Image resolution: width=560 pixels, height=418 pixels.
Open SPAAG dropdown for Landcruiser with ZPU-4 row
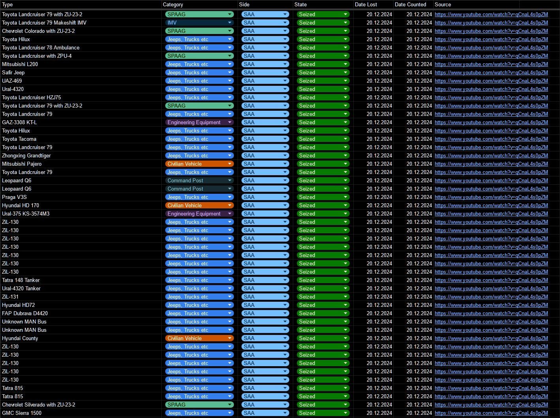point(200,56)
